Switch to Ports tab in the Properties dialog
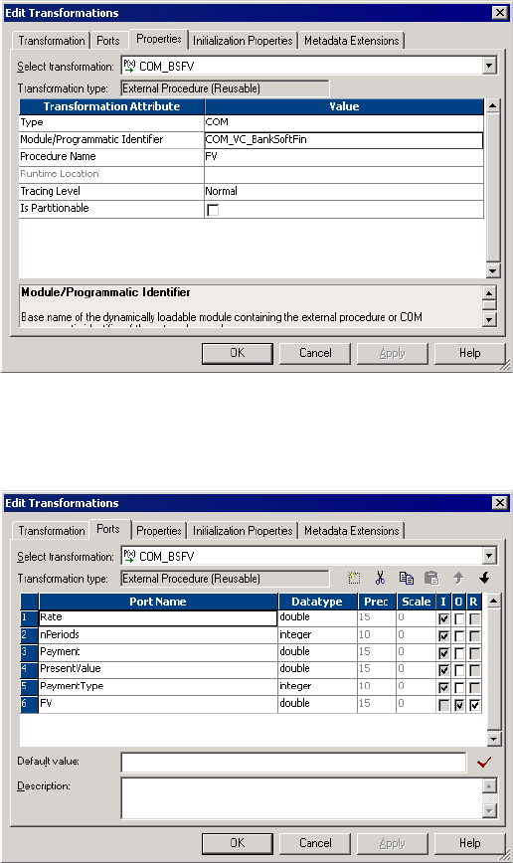The height and width of the screenshot is (863, 513). click(x=108, y=41)
